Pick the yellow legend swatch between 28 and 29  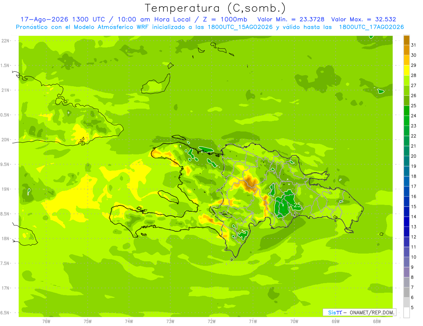[x=406, y=70]
